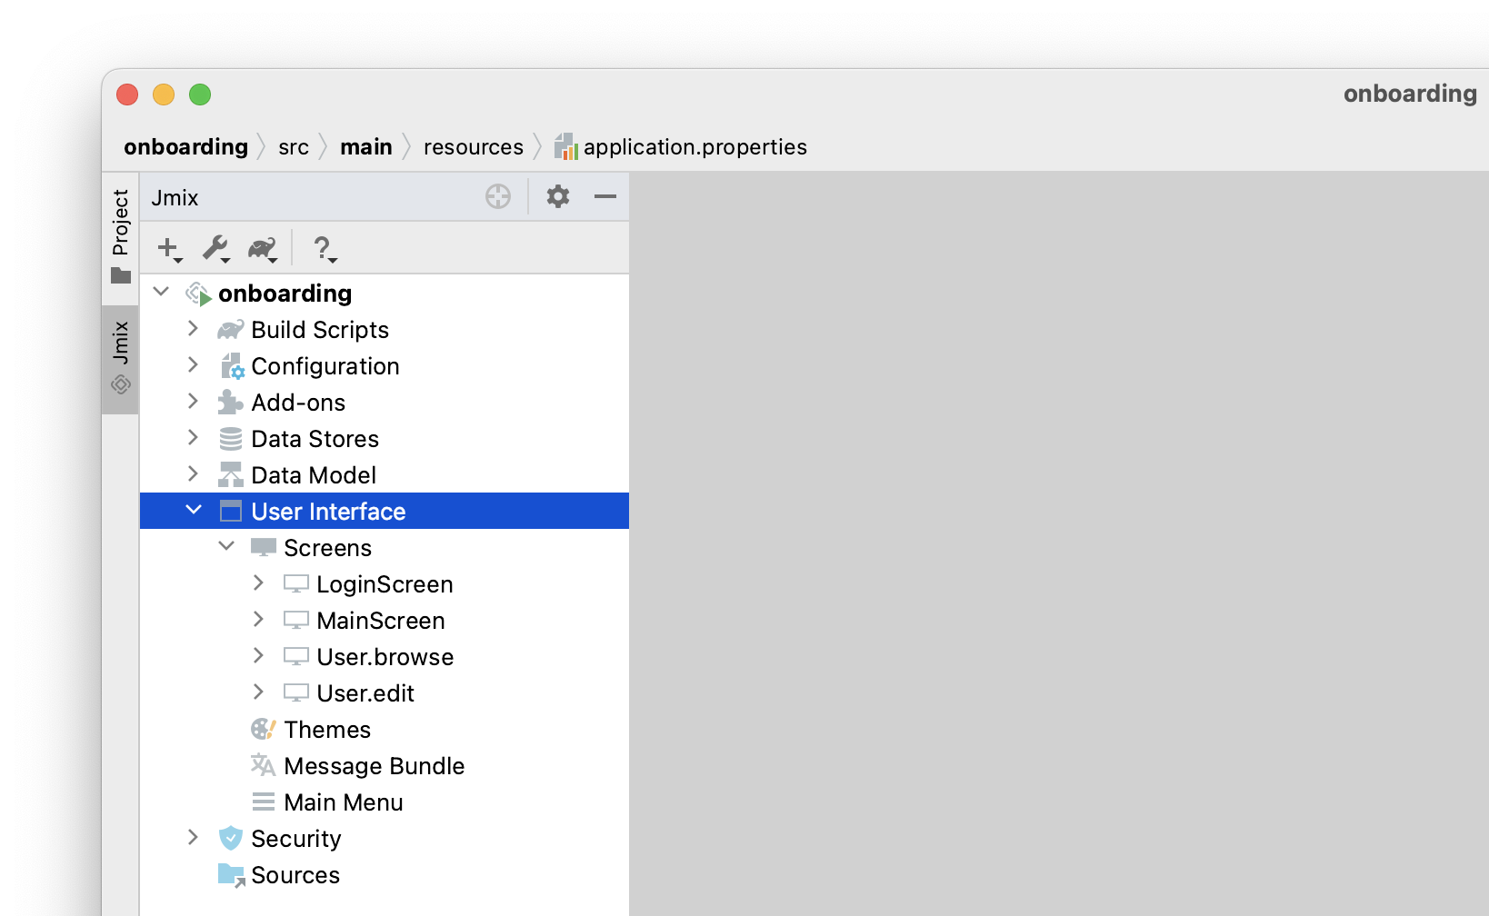The image size is (1489, 916).
Task: Select the Jmix tool window tab
Action: 121,358
